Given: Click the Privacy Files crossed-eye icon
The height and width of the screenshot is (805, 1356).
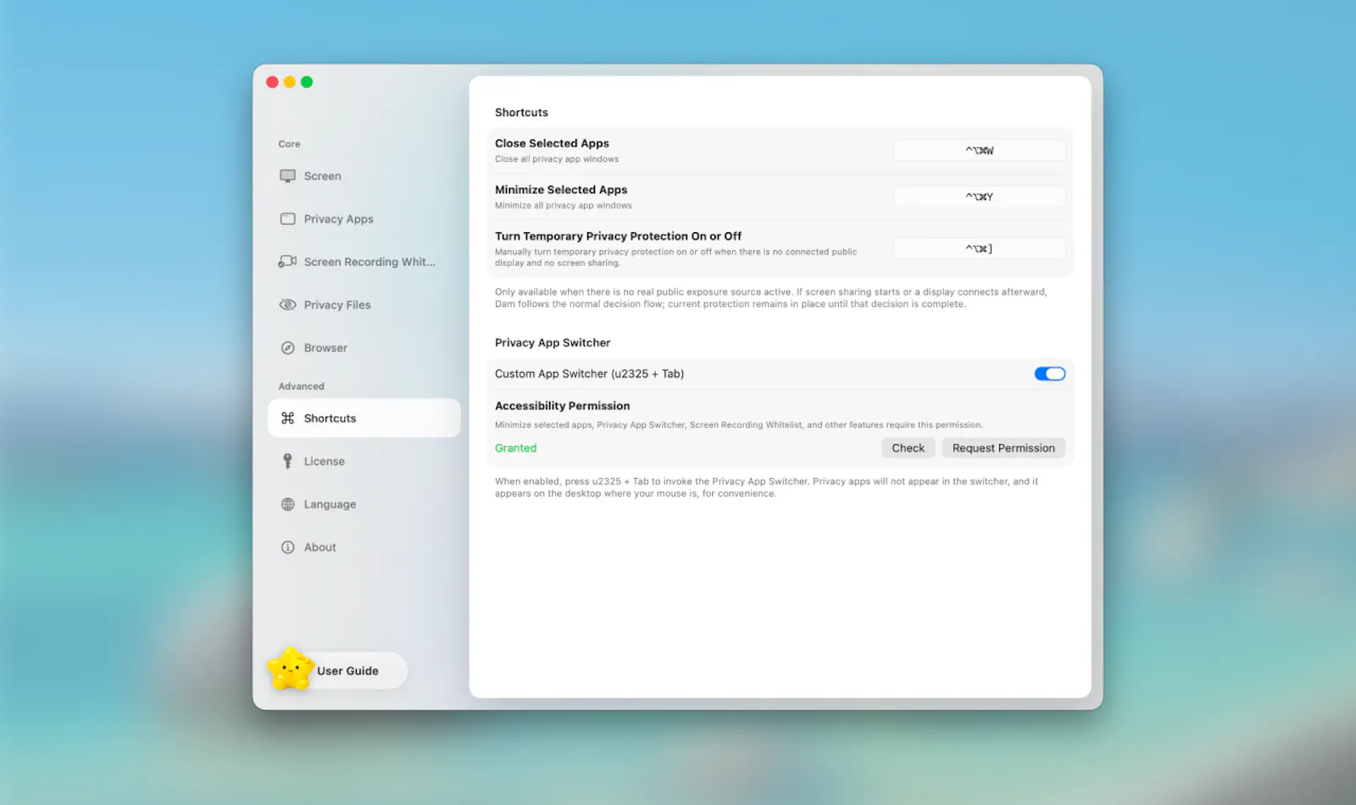Looking at the screenshot, I should 288,305.
